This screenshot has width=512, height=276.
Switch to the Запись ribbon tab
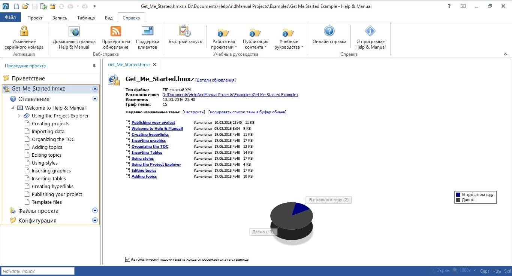(x=60, y=18)
